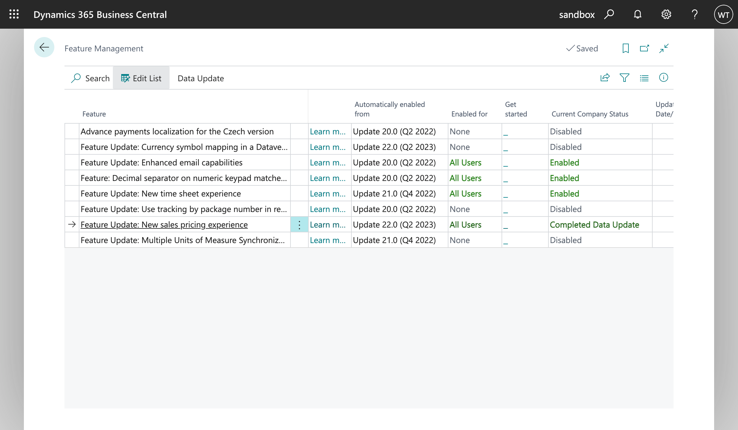
Task: Open Feature Update: New sales pricing experience link
Action: [x=164, y=225]
